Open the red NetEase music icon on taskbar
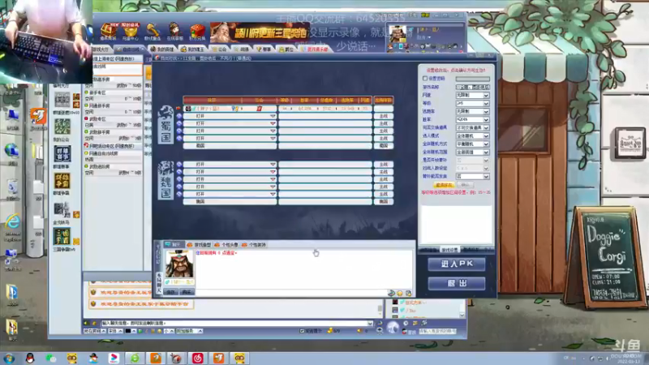649x365 pixels. point(197,358)
